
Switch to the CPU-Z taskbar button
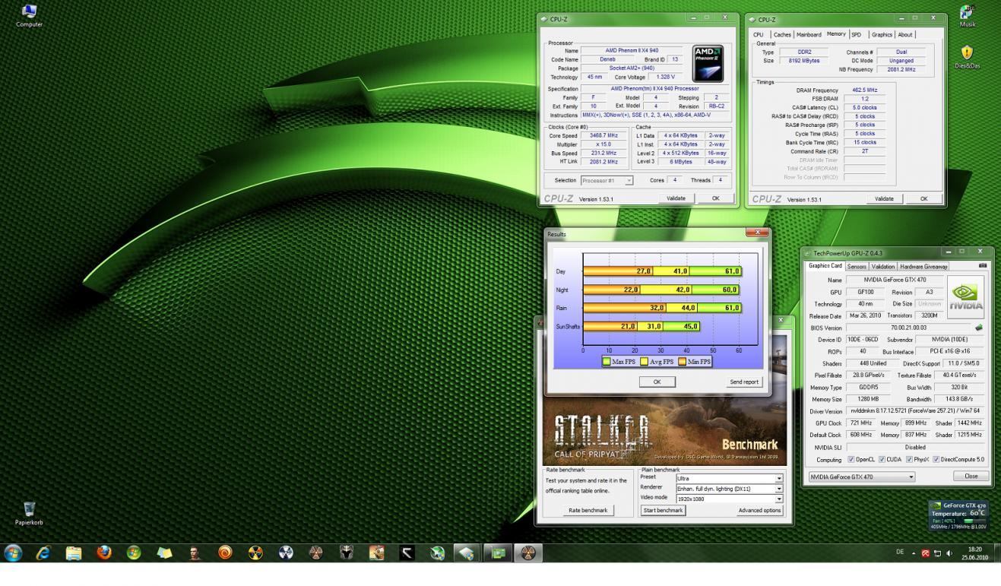tap(467, 553)
